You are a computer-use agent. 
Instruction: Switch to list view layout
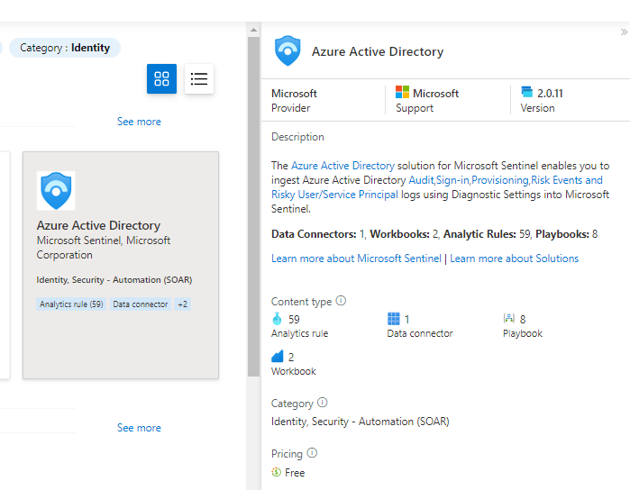click(x=199, y=78)
